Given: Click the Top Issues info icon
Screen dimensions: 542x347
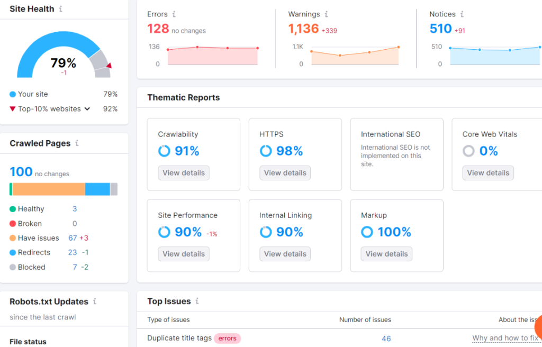Looking at the screenshot, I should point(196,301).
